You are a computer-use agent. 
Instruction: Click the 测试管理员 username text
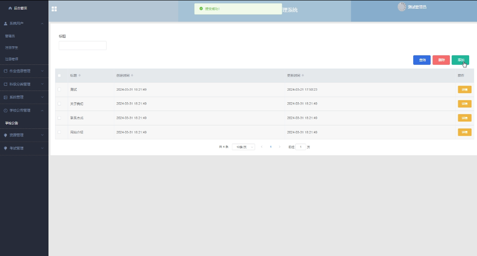point(417,7)
